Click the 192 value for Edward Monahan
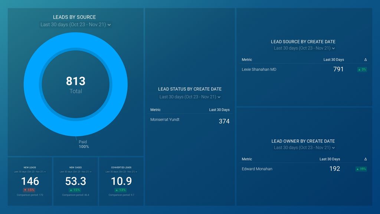Viewport: 380px width, 214px height. [335, 169]
